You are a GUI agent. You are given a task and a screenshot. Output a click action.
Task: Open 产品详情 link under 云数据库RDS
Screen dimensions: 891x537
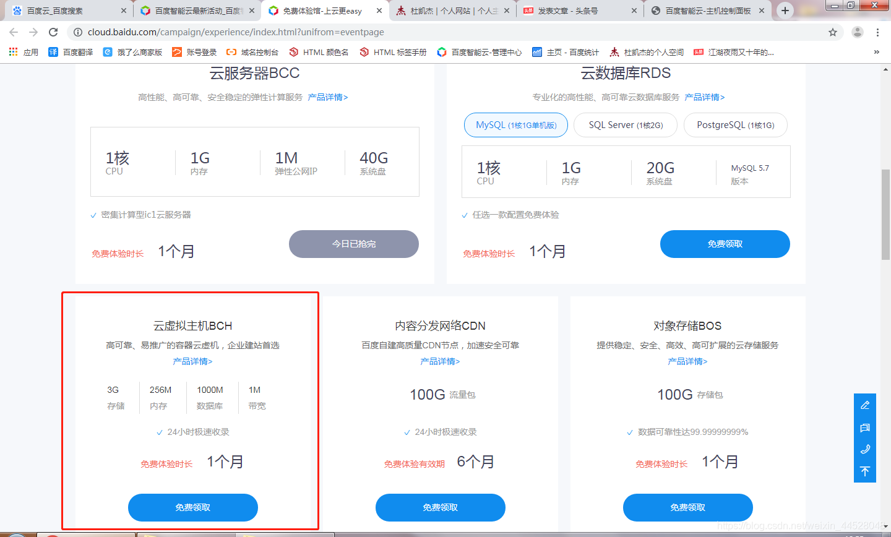pos(705,97)
